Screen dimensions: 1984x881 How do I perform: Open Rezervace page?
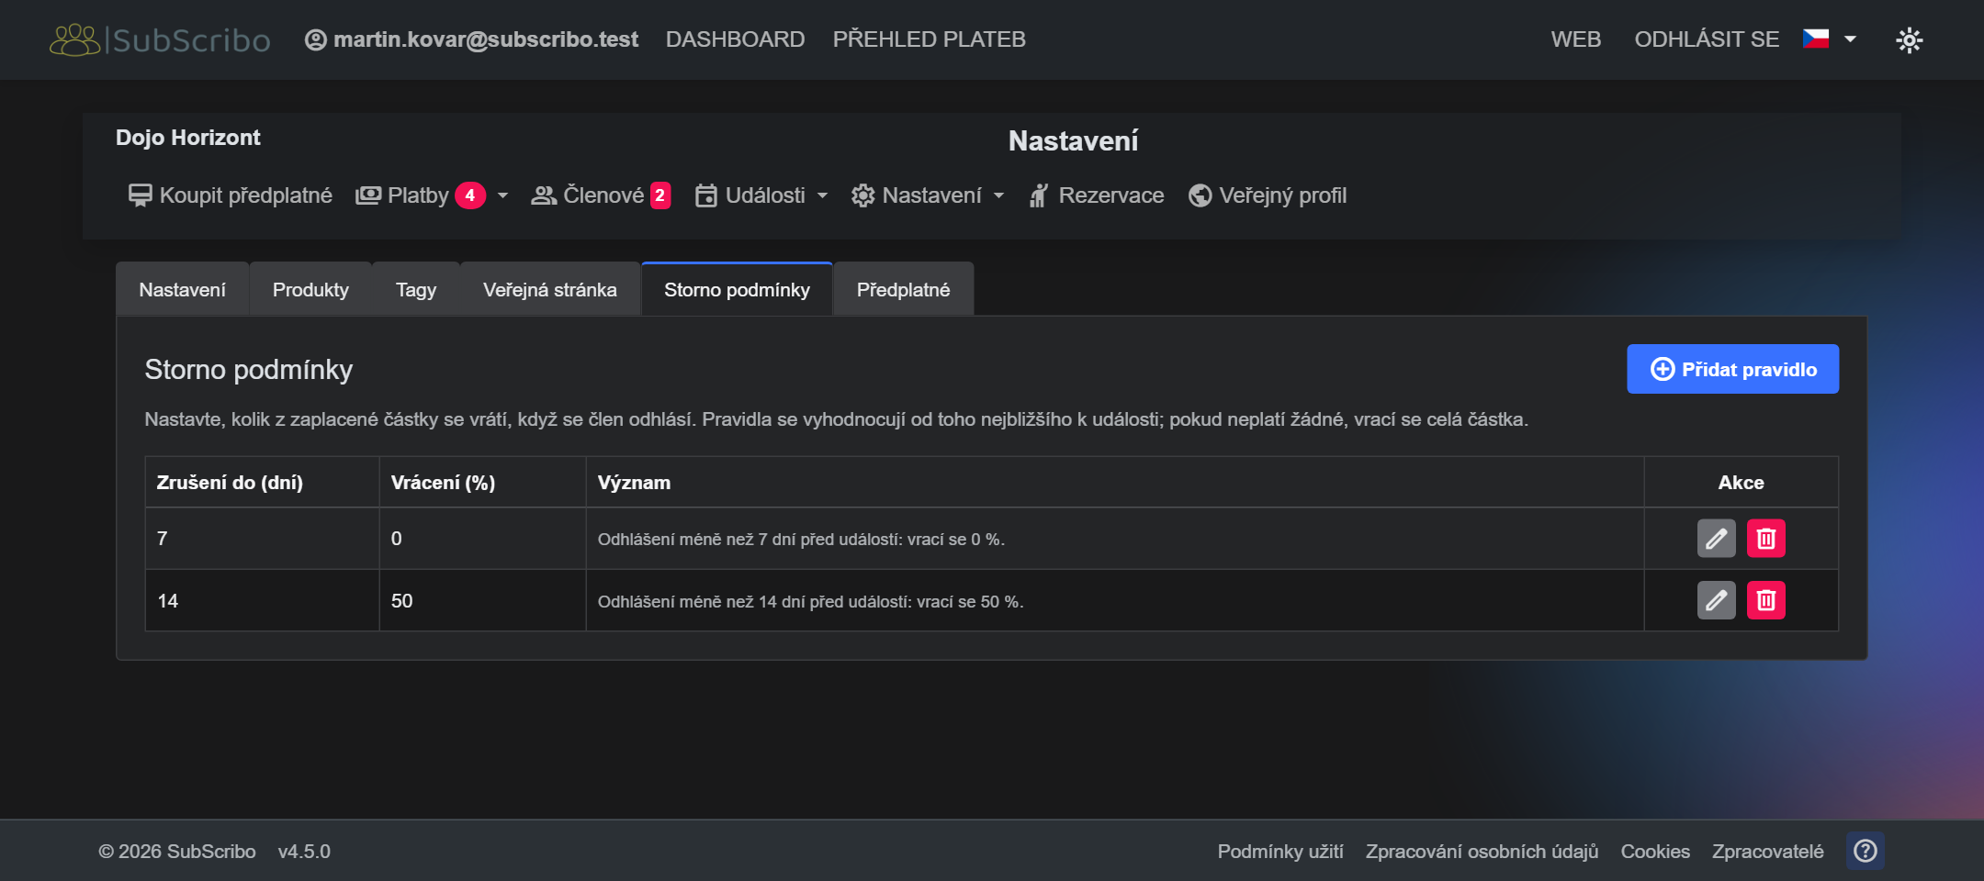coord(1096,195)
